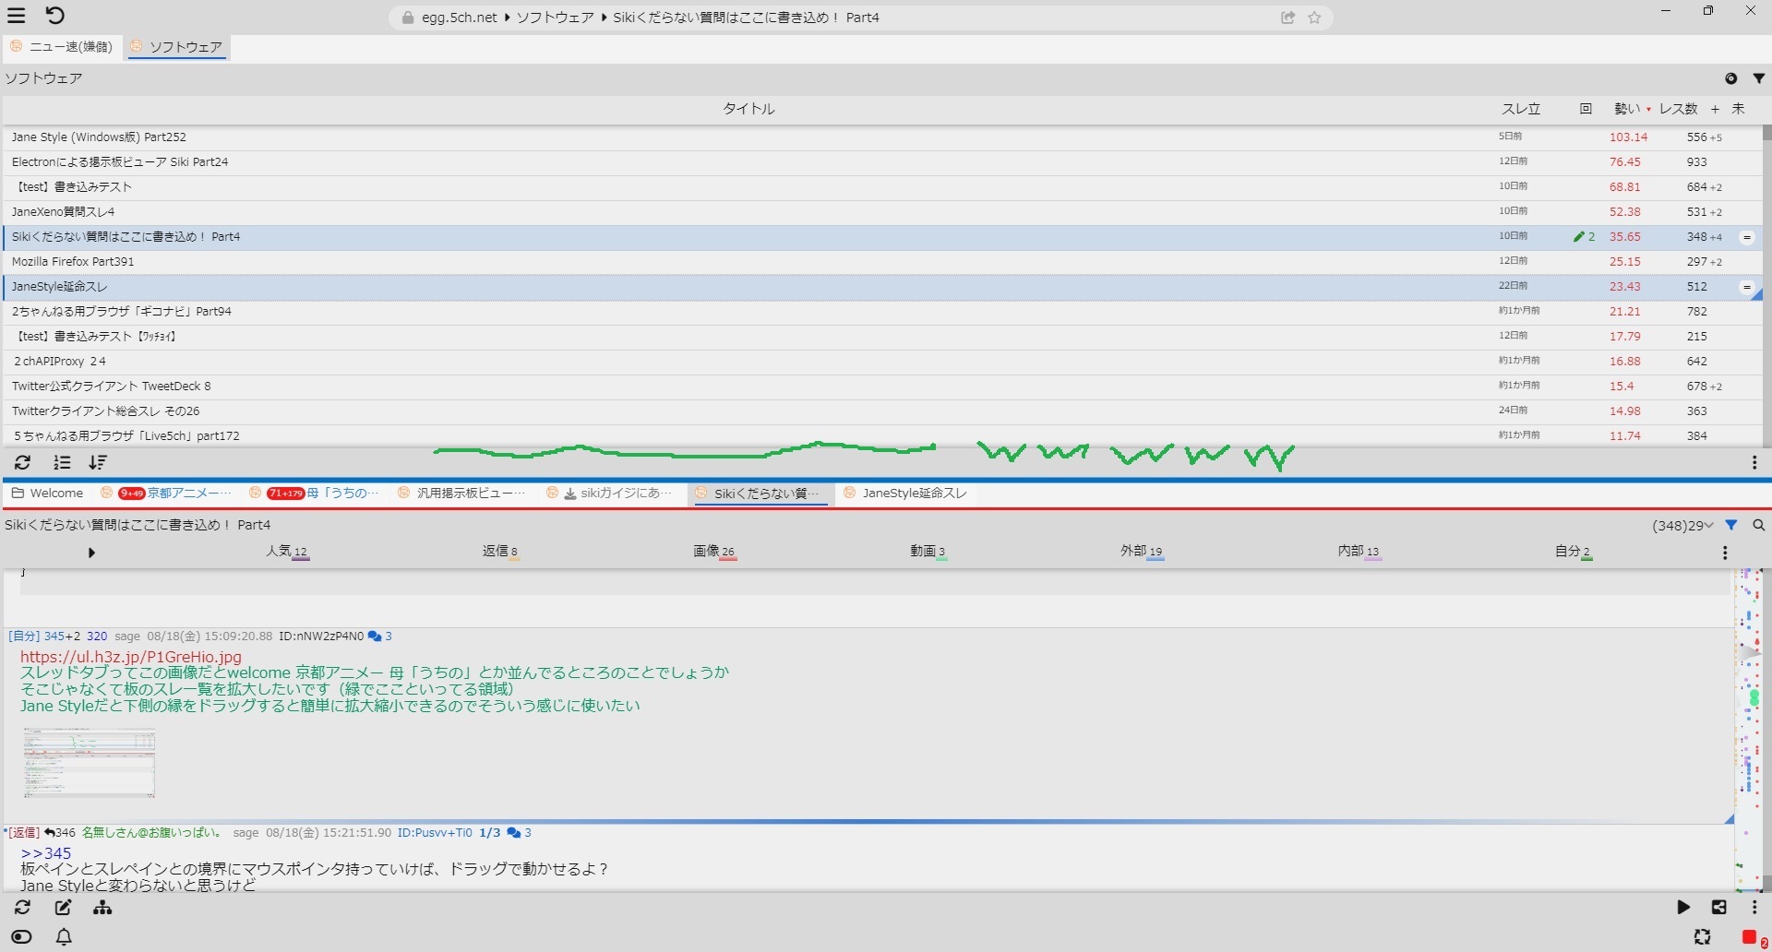Screen dimensions: 1772x952
Task: Open the tree view sitemap icon
Action: click(102, 908)
